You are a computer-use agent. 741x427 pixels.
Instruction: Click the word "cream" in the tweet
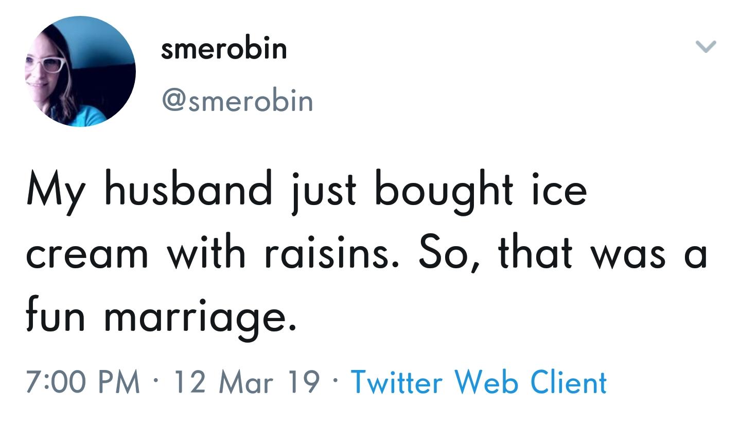pyautogui.click(x=87, y=253)
